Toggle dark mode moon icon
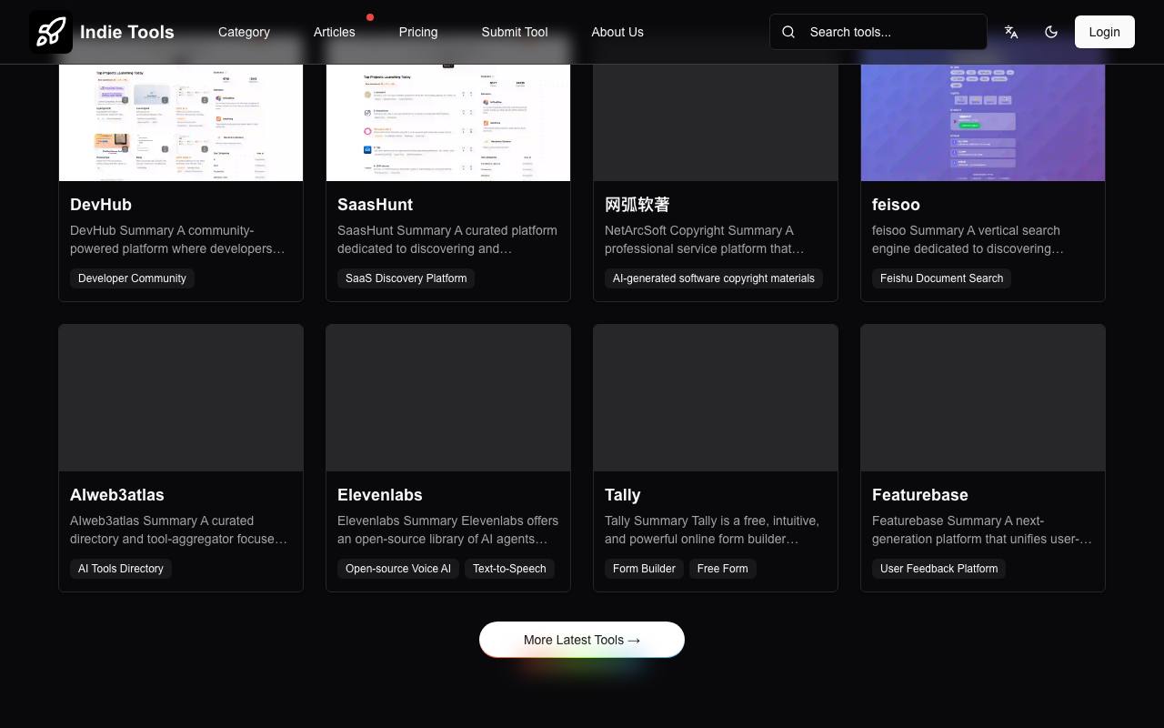The image size is (1164, 728). [1051, 32]
